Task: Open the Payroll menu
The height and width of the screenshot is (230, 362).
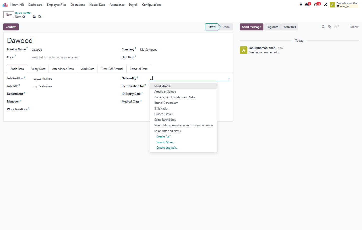Action: tap(133, 5)
